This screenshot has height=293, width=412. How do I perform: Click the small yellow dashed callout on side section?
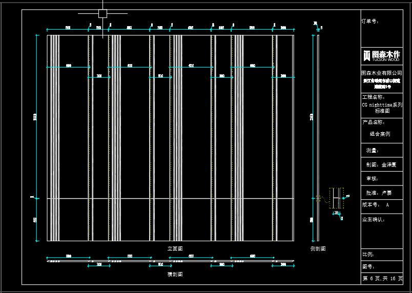coord(317,198)
